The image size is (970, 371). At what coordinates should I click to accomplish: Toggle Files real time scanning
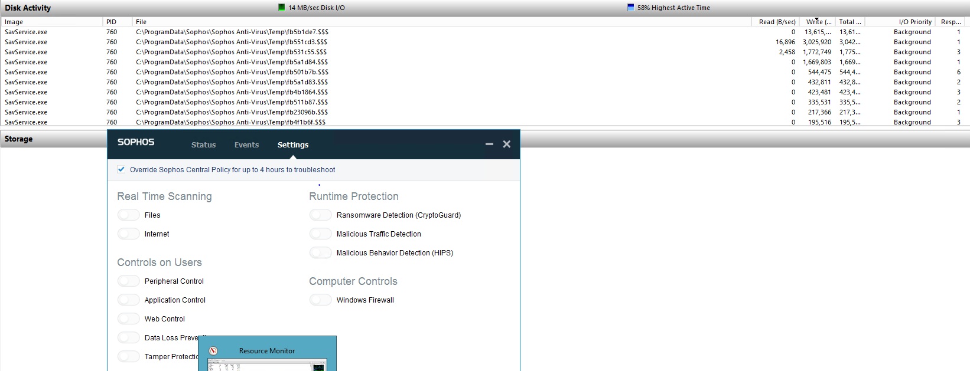(129, 215)
